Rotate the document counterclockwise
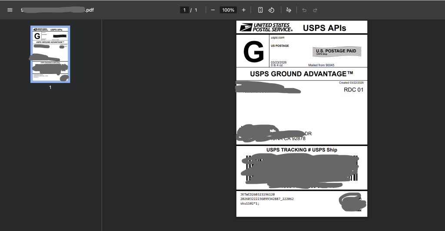Image resolution: width=445 pixels, height=231 pixels. 271,10
